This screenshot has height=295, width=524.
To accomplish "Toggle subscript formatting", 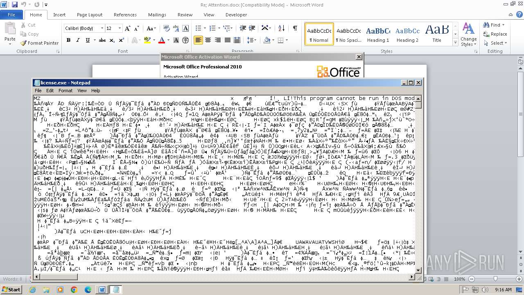I will (x=112, y=40).
